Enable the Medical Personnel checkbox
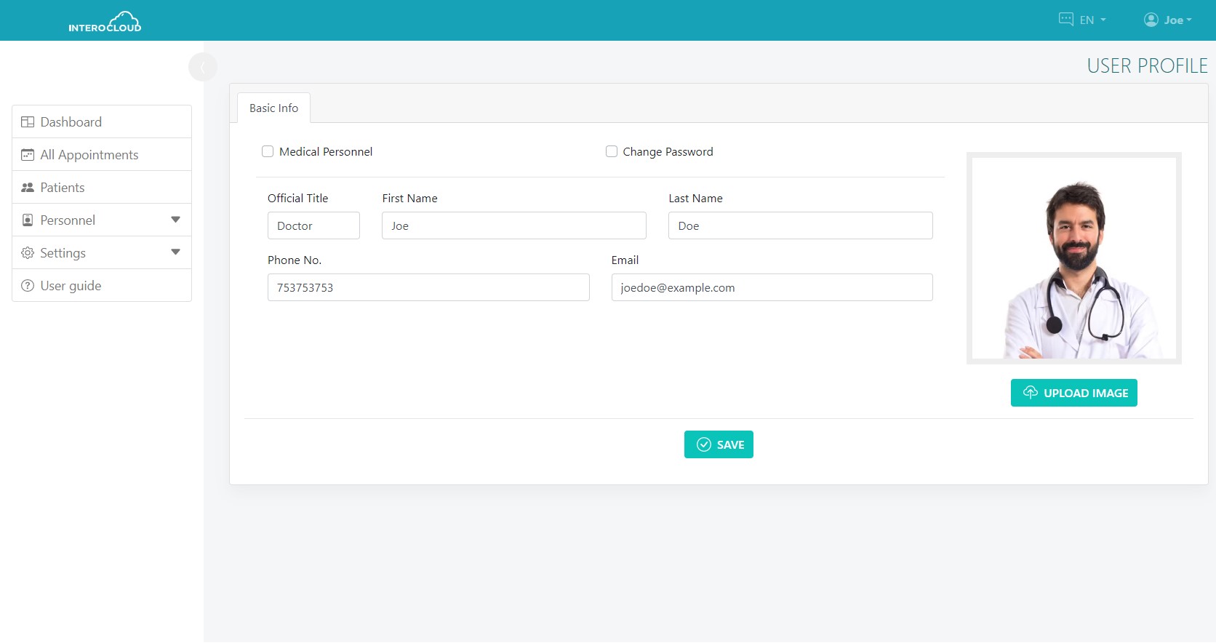Viewport: 1216px width, 643px height. coord(268,151)
